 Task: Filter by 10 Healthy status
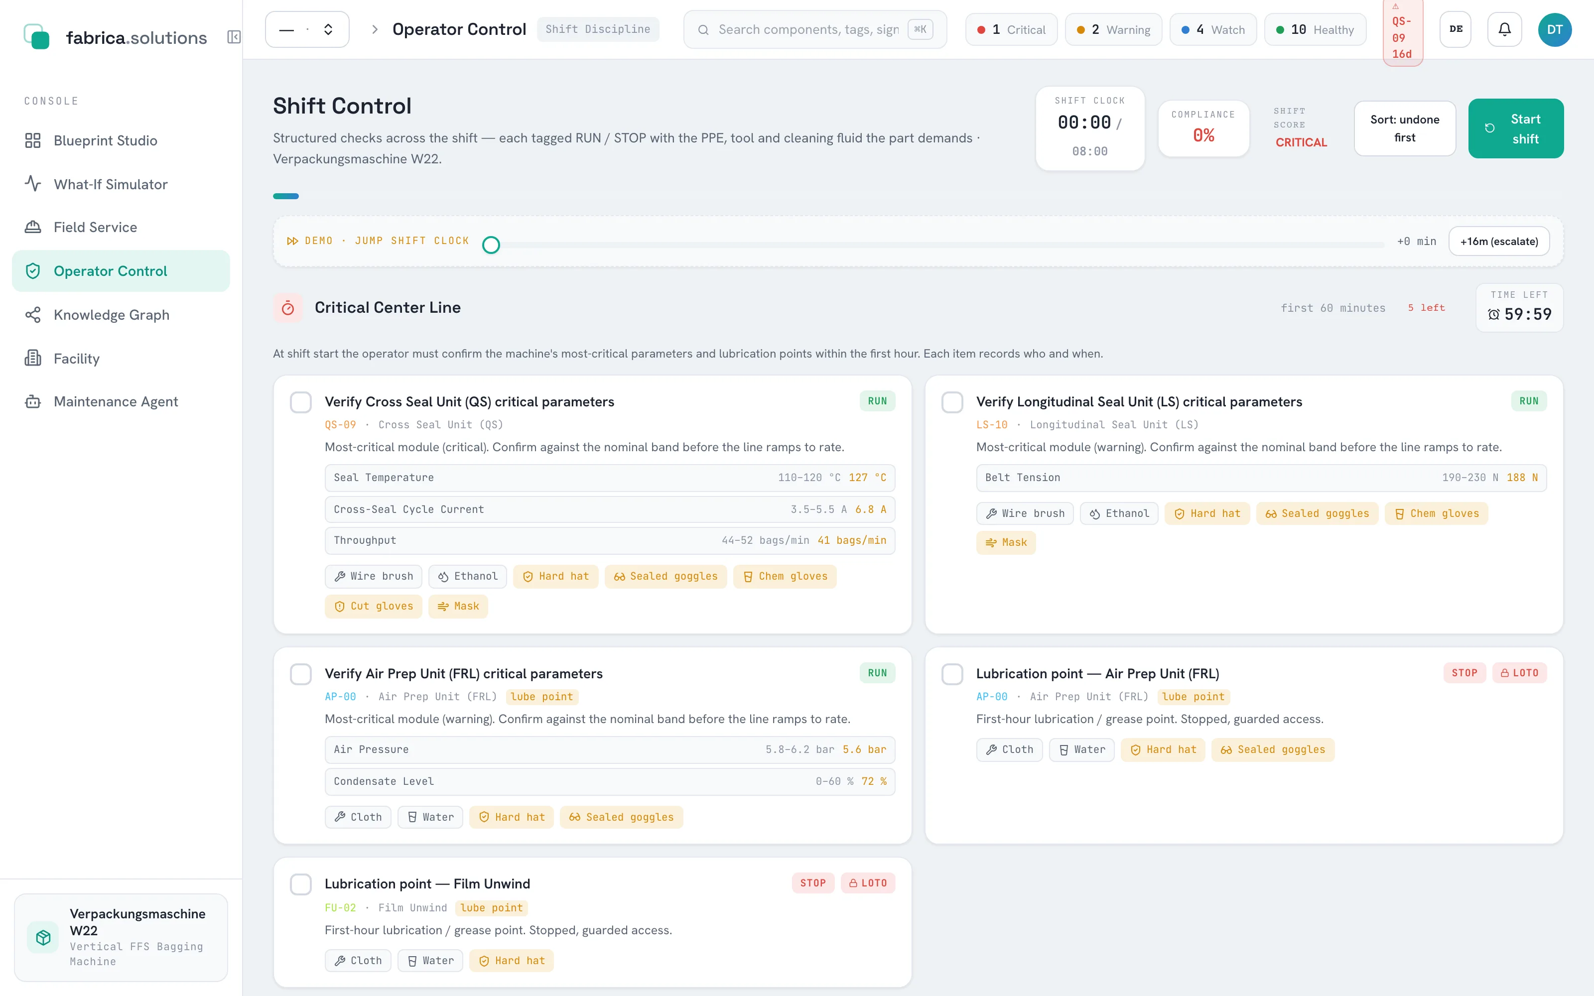click(1315, 30)
